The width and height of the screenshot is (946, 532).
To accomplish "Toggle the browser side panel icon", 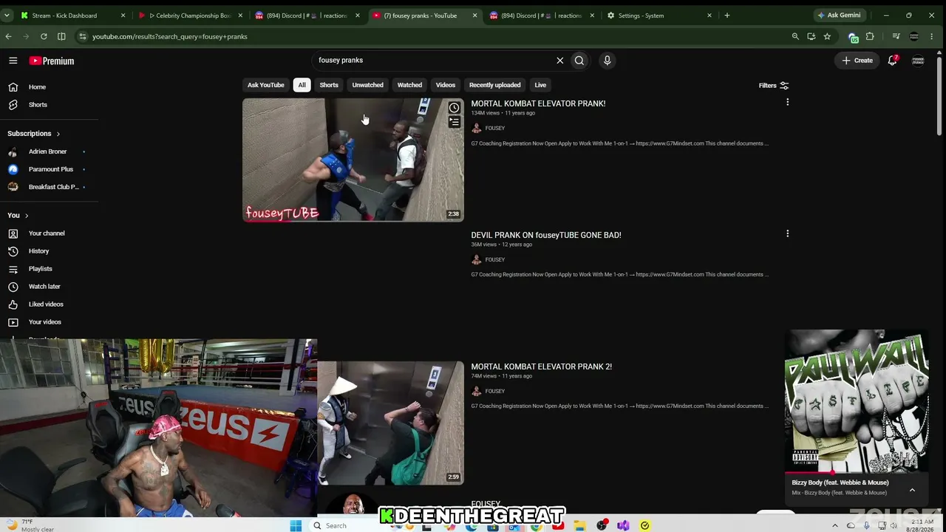I will pyautogui.click(x=61, y=36).
